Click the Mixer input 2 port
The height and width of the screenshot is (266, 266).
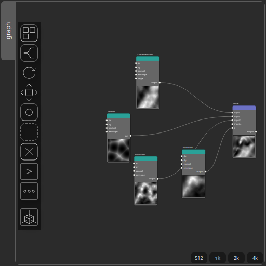pos(232,116)
